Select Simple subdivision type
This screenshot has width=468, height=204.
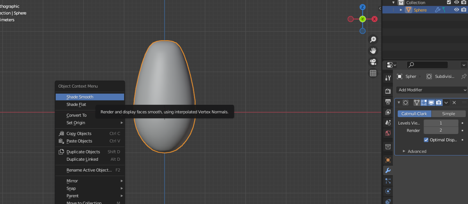click(x=448, y=114)
